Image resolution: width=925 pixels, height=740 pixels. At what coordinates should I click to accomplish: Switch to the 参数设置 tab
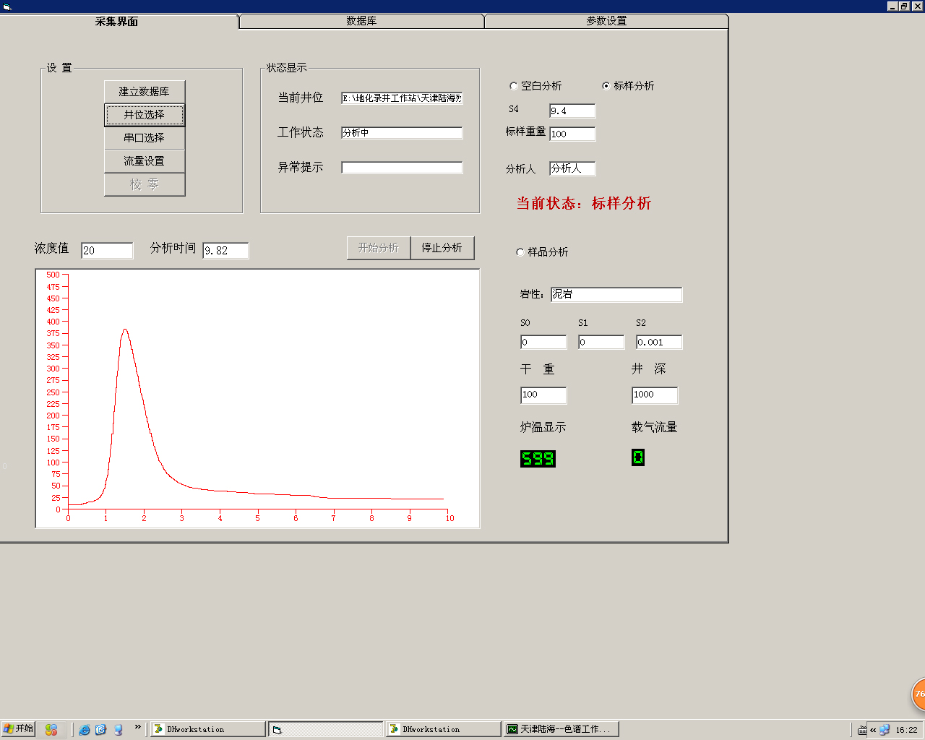[x=606, y=22]
